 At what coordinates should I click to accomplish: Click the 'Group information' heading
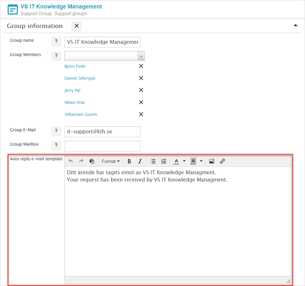point(35,26)
